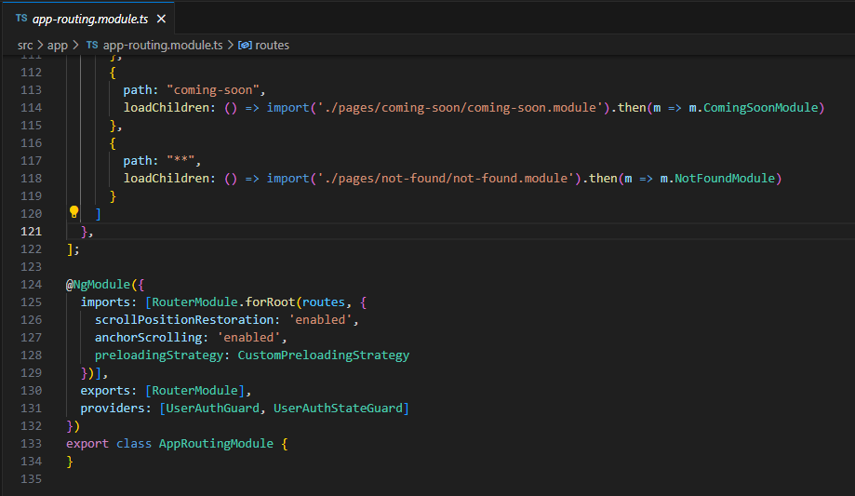Viewport: 855px width, 496px height.
Task: Click loadChildren on line 118
Action: (x=166, y=179)
